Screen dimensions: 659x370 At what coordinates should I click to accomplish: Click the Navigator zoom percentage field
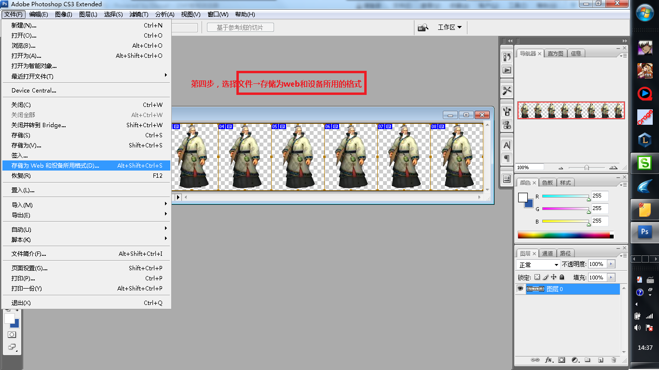(x=529, y=168)
